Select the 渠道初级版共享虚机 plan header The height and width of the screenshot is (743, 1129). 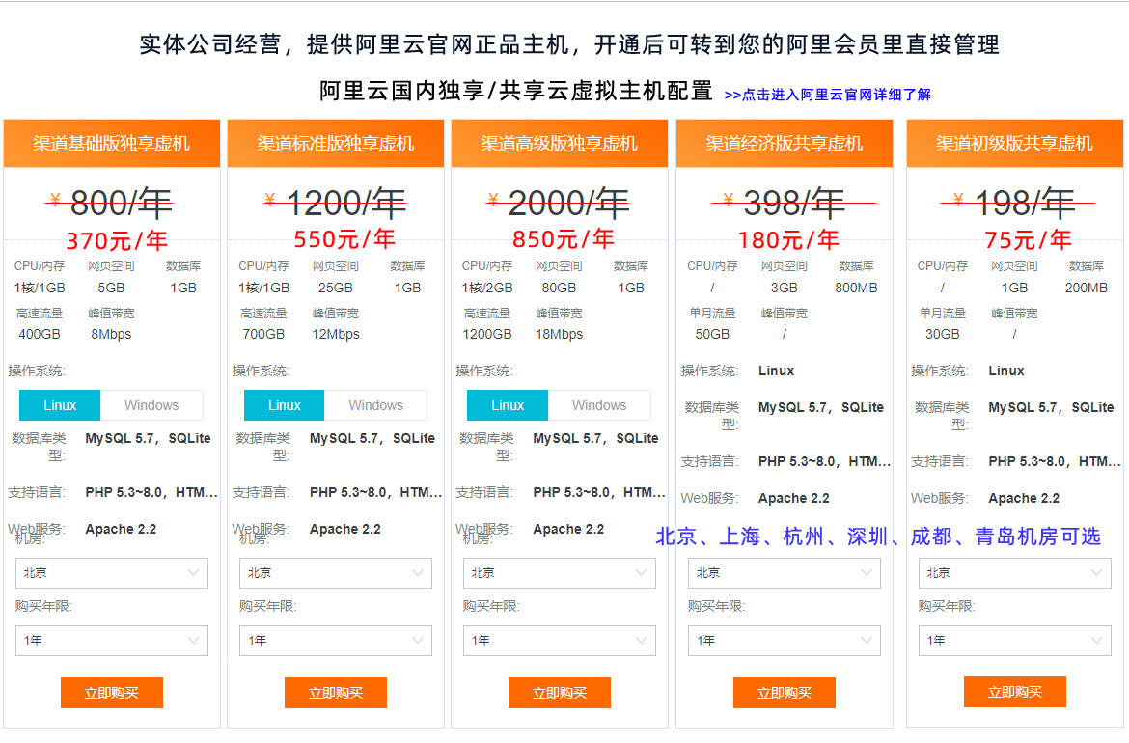(x=1014, y=143)
